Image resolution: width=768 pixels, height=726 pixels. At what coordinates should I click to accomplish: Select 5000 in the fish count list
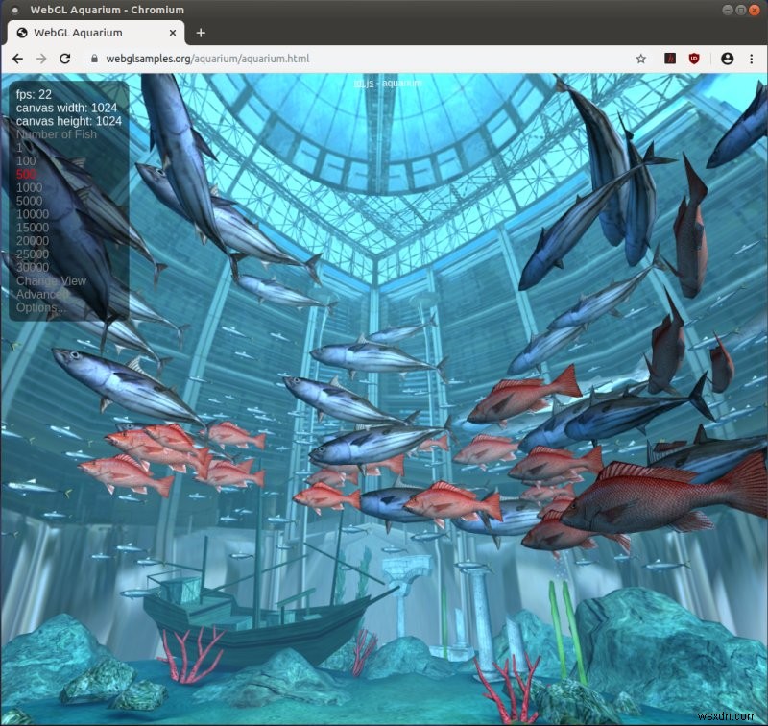29,202
